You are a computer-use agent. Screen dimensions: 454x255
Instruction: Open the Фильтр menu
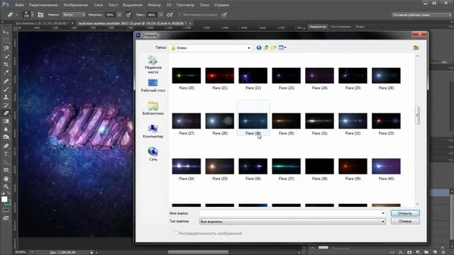tap(154, 5)
